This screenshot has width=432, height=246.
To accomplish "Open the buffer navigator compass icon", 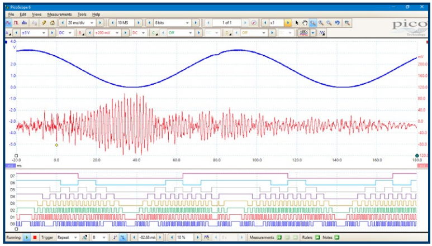I will point(254,23).
